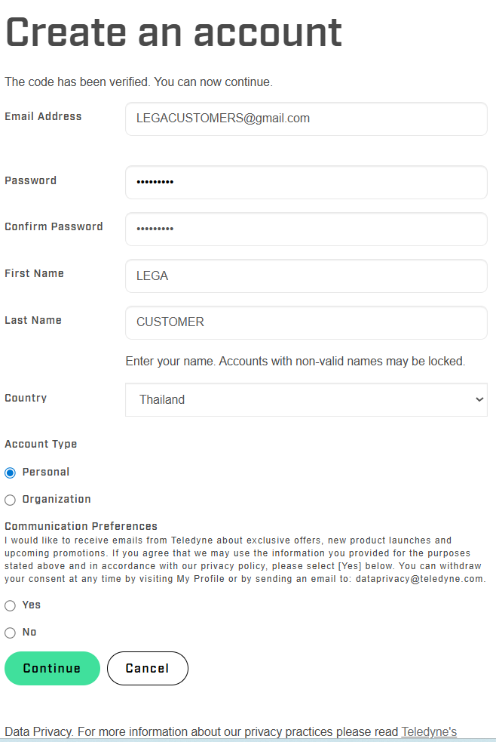Focus the Password input field
Screen dimensions: 496x742
pyautogui.click(x=306, y=182)
